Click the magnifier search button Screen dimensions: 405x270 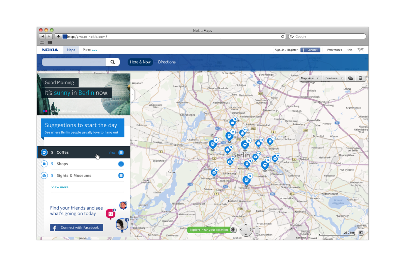point(113,62)
